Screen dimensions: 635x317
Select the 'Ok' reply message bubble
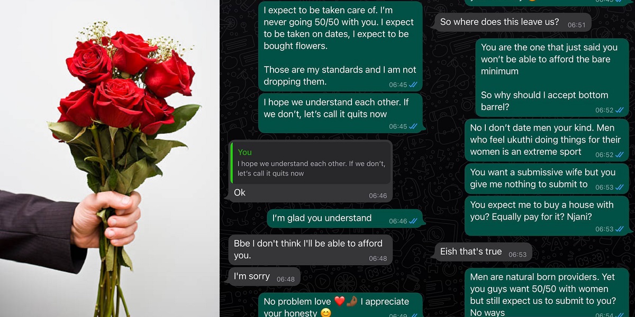(x=312, y=171)
